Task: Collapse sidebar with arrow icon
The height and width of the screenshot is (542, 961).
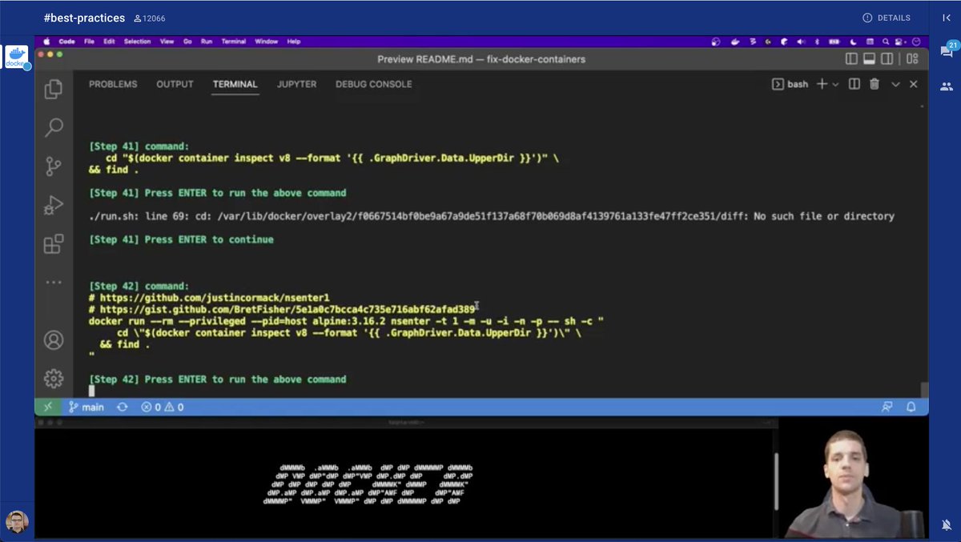Action: 946,17
